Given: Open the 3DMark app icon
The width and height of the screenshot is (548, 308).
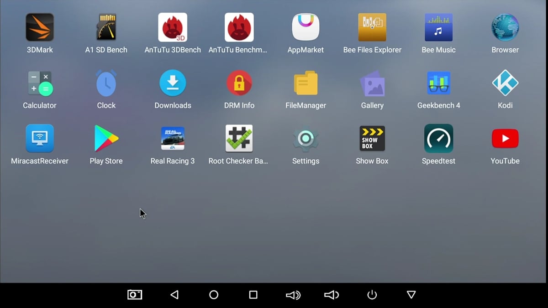Looking at the screenshot, I should click(x=40, y=27).
